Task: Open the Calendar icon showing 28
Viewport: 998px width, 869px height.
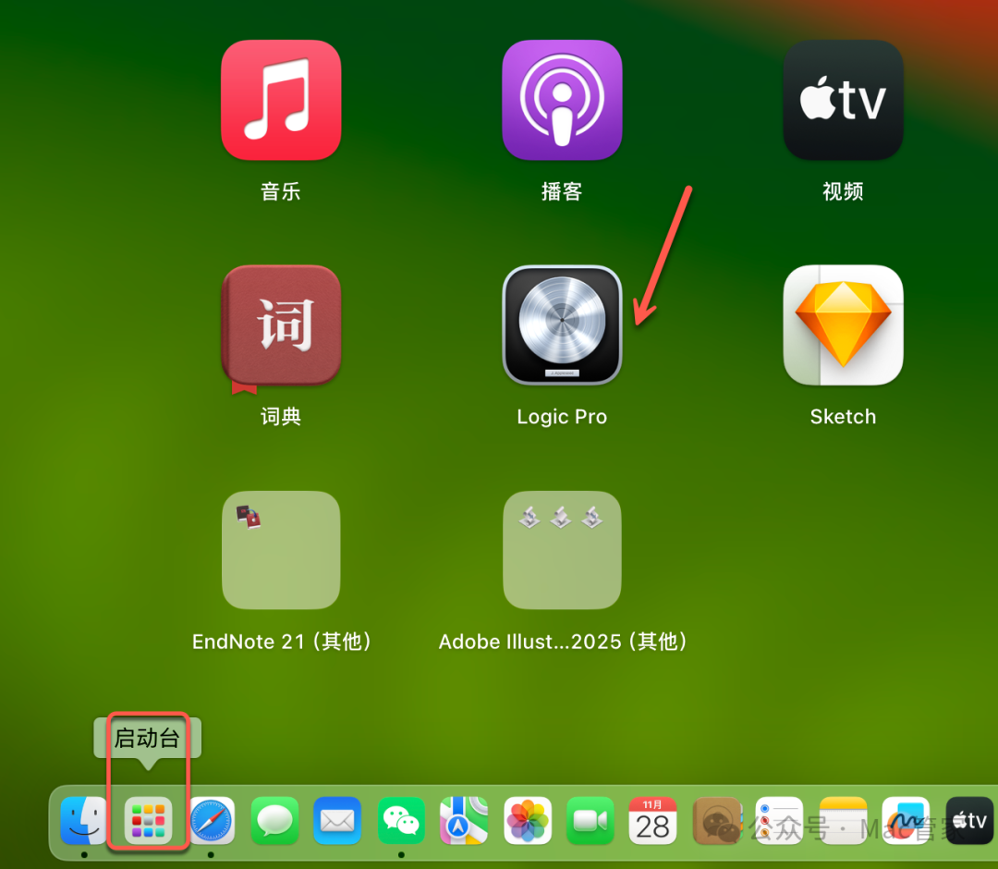Action: click(653, 821)
